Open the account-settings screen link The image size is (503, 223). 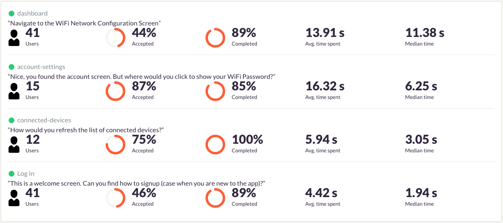[41, 67]
